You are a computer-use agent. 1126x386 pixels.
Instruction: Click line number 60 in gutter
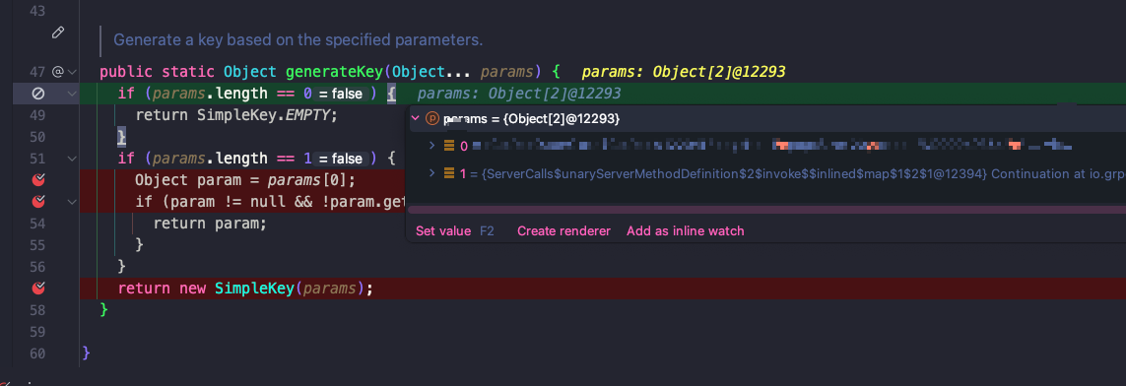(x=38, y=353)
